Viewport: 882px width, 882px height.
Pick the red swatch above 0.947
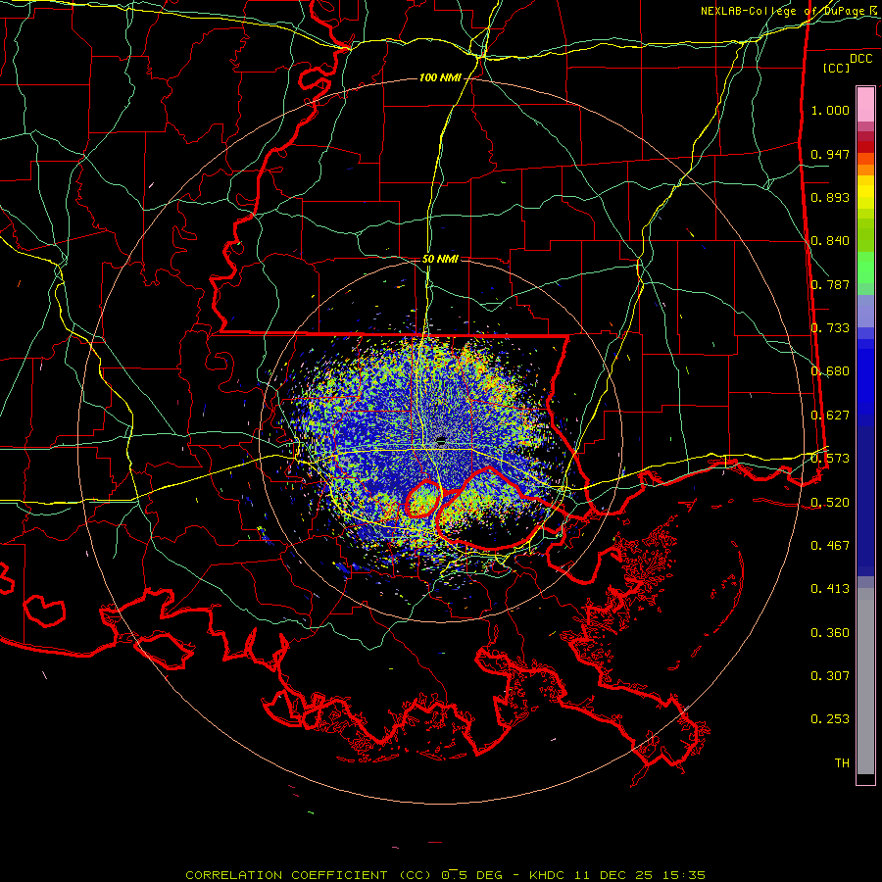[865, 147]
